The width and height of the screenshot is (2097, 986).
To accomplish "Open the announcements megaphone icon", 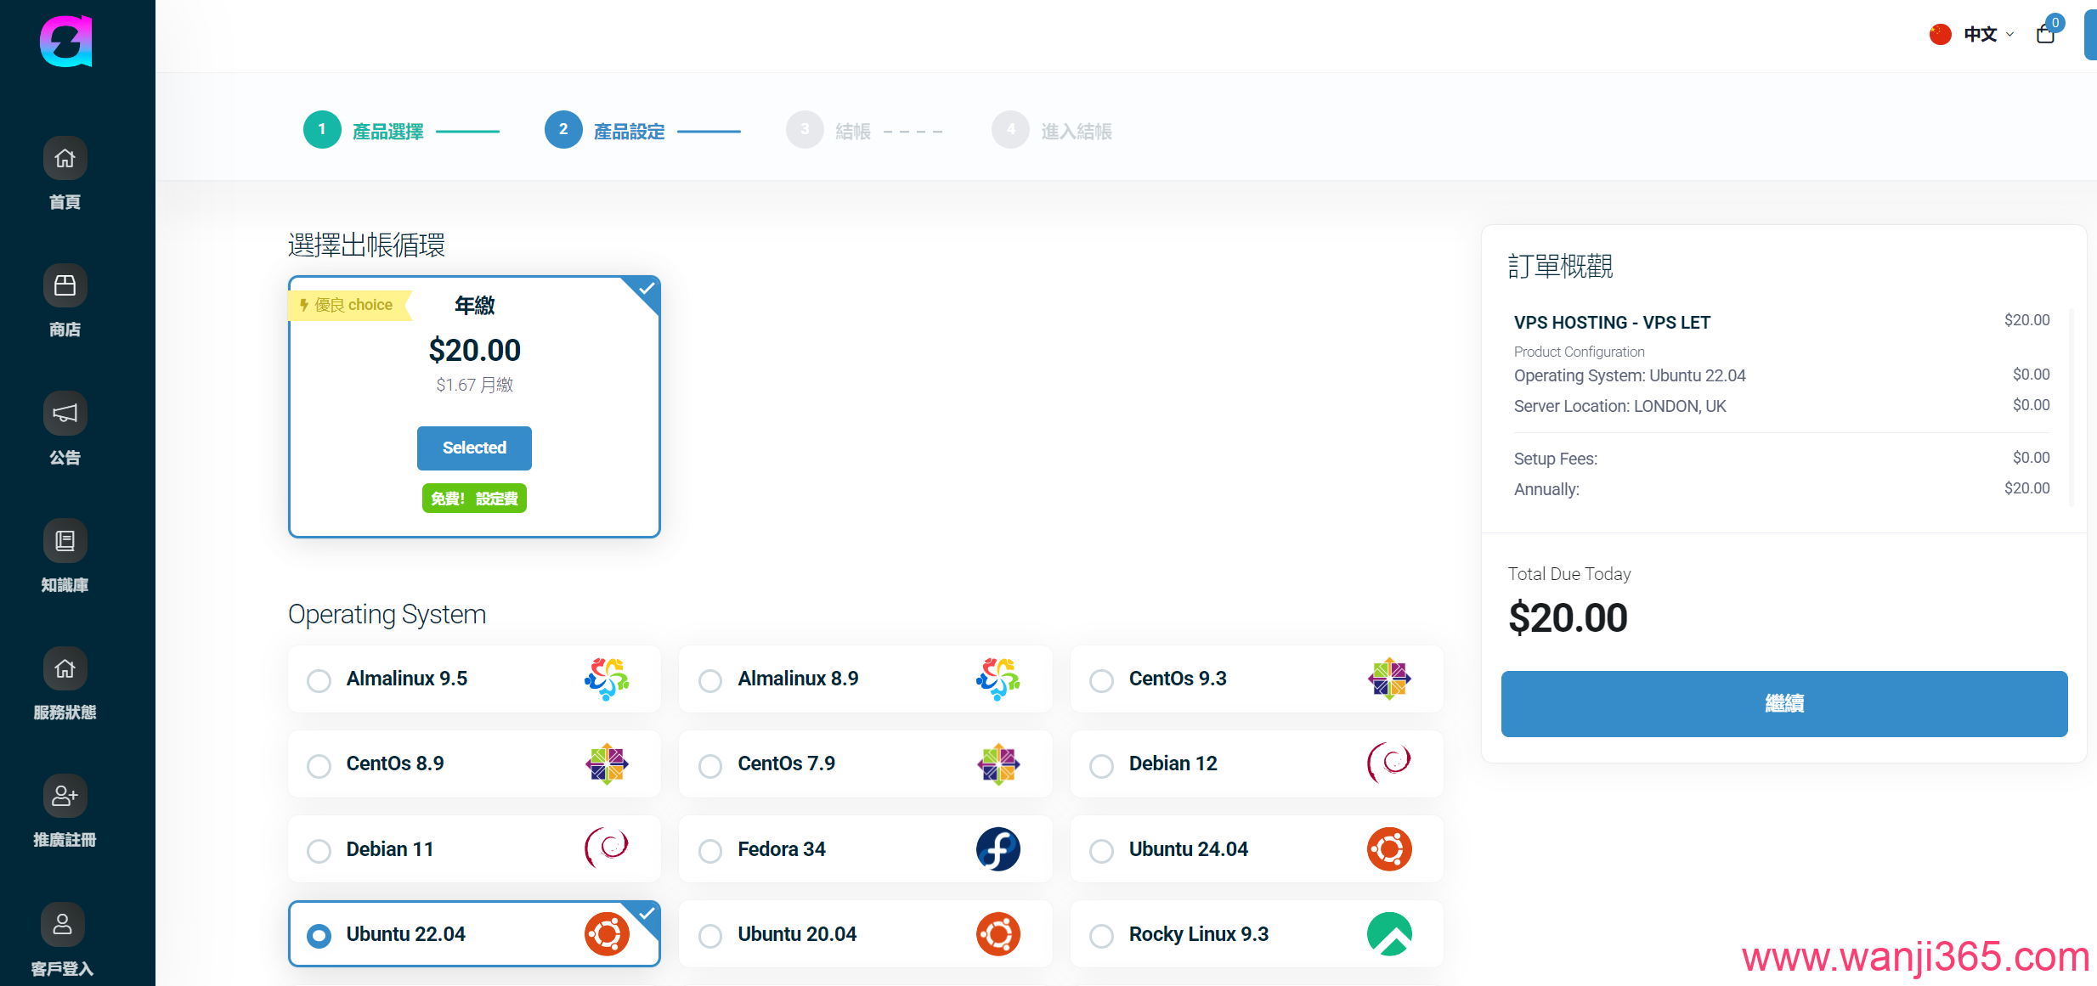I will [x=65, y=414].
